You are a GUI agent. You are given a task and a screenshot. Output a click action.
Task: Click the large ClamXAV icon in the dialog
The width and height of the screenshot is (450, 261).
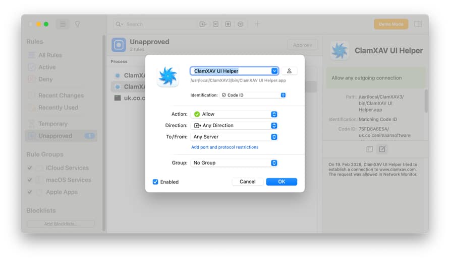[168, 76]
